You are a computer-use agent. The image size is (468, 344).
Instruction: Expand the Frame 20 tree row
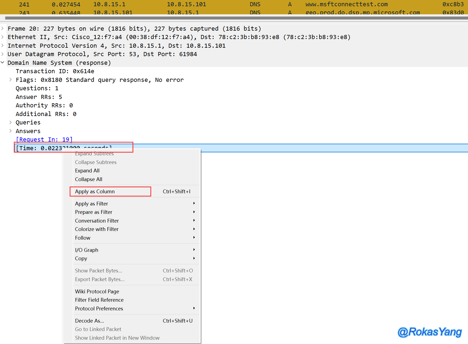2,28
